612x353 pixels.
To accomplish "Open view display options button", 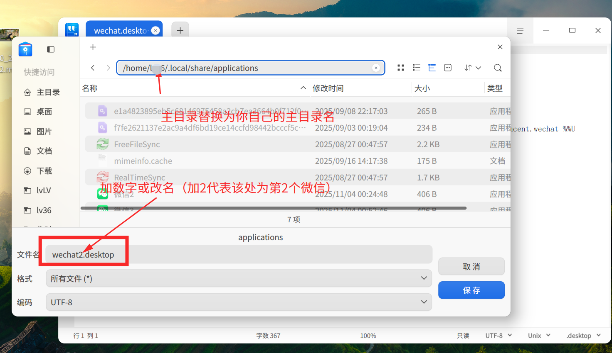I will point(448,68).
